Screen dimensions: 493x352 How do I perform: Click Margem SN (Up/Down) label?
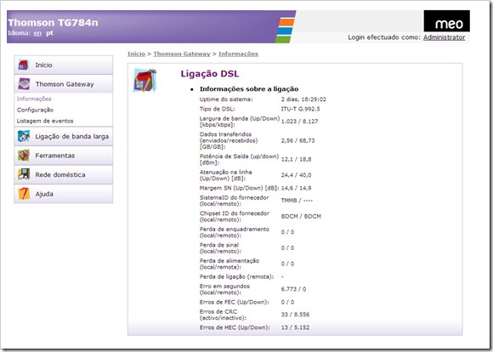tap(239, 188)
